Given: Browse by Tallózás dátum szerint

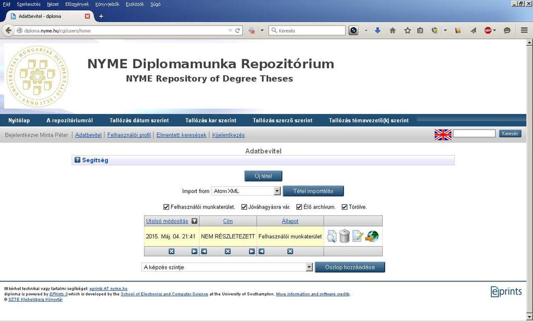Looking at the screenshot, I should 139,120.
